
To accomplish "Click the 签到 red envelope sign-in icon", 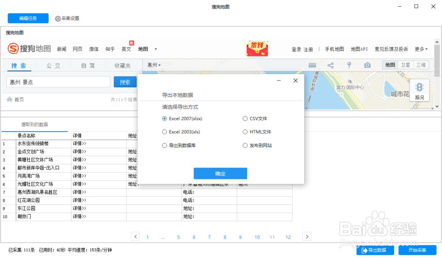I will 256,48.
